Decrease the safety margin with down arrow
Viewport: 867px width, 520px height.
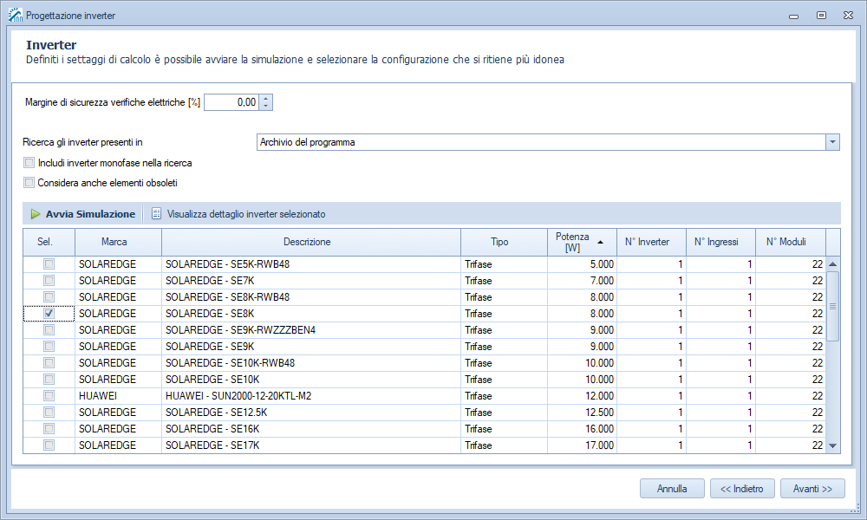266,106
